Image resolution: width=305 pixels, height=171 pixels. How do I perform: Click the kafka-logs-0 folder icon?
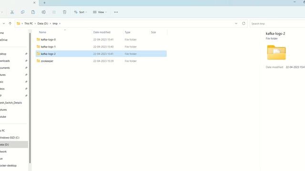(x=38, y=39)
